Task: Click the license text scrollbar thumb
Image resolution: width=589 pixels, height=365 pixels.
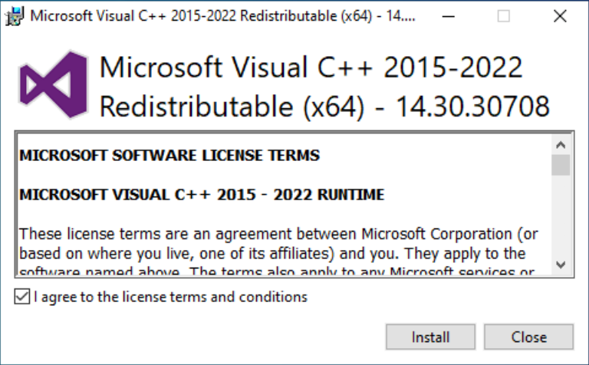Action: click(x=561, y=165)
